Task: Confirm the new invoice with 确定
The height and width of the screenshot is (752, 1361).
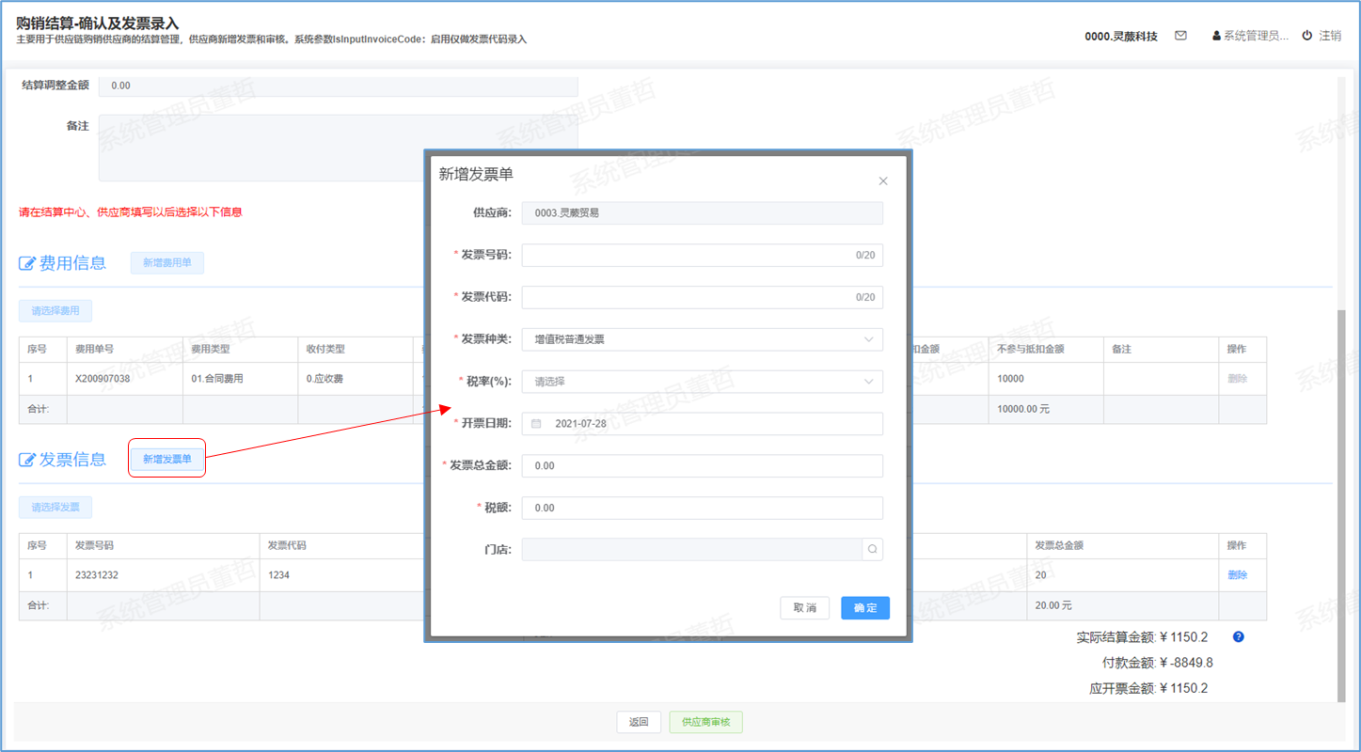Action: tap(865, 608)
